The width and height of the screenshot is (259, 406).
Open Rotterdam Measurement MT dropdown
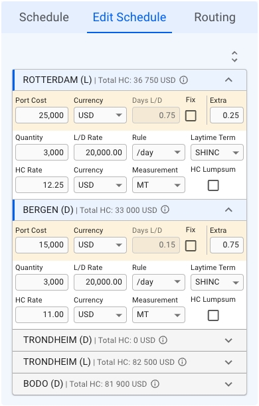click(x=159, y=185)
